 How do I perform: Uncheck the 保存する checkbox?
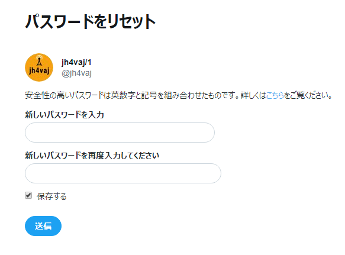coord(28,195)
